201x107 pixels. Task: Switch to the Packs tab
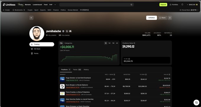pyautogui.click(x=77, y=70)
